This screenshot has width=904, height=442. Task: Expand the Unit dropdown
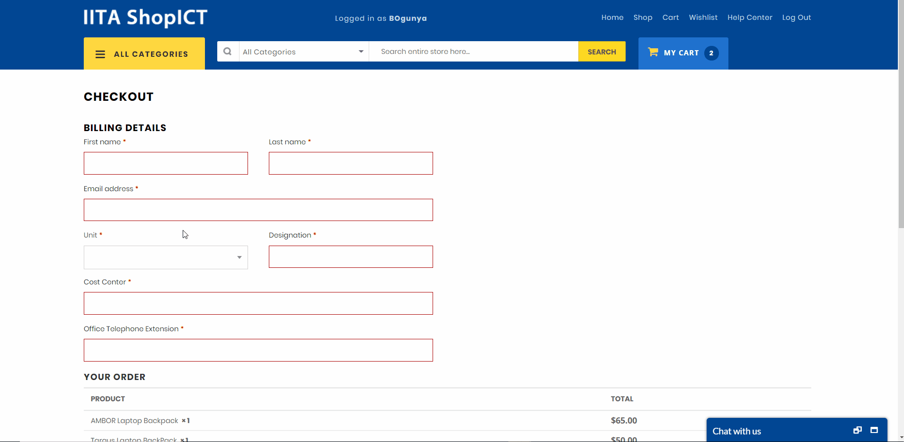[x=166, y=257]
